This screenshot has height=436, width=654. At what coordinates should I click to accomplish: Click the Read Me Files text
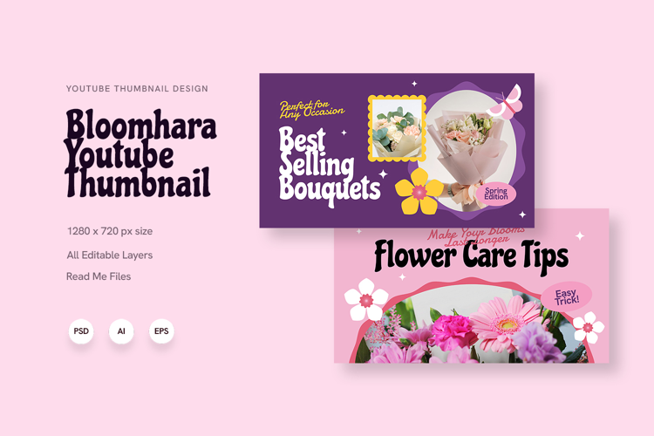point(99,276)
